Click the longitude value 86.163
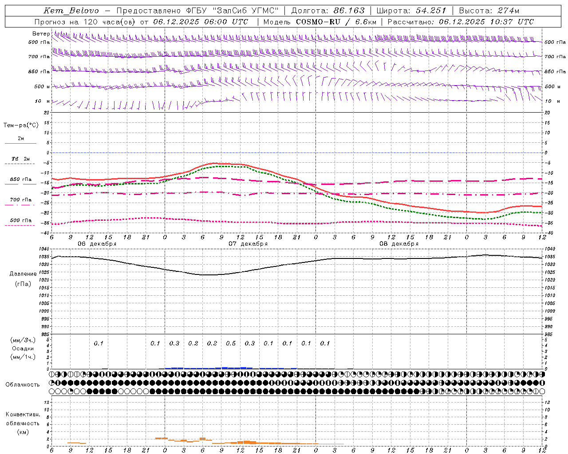 [349, 11]
